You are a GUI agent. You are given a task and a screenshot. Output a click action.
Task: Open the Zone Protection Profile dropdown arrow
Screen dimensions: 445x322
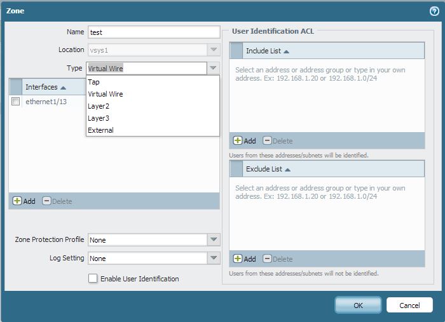point(214,239)
